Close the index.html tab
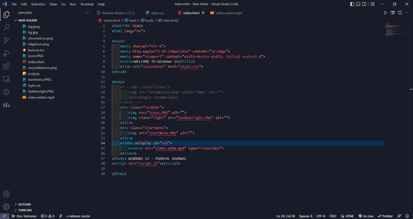The width and height of the screenshot is (413, 219). click(x=203, y=13)
